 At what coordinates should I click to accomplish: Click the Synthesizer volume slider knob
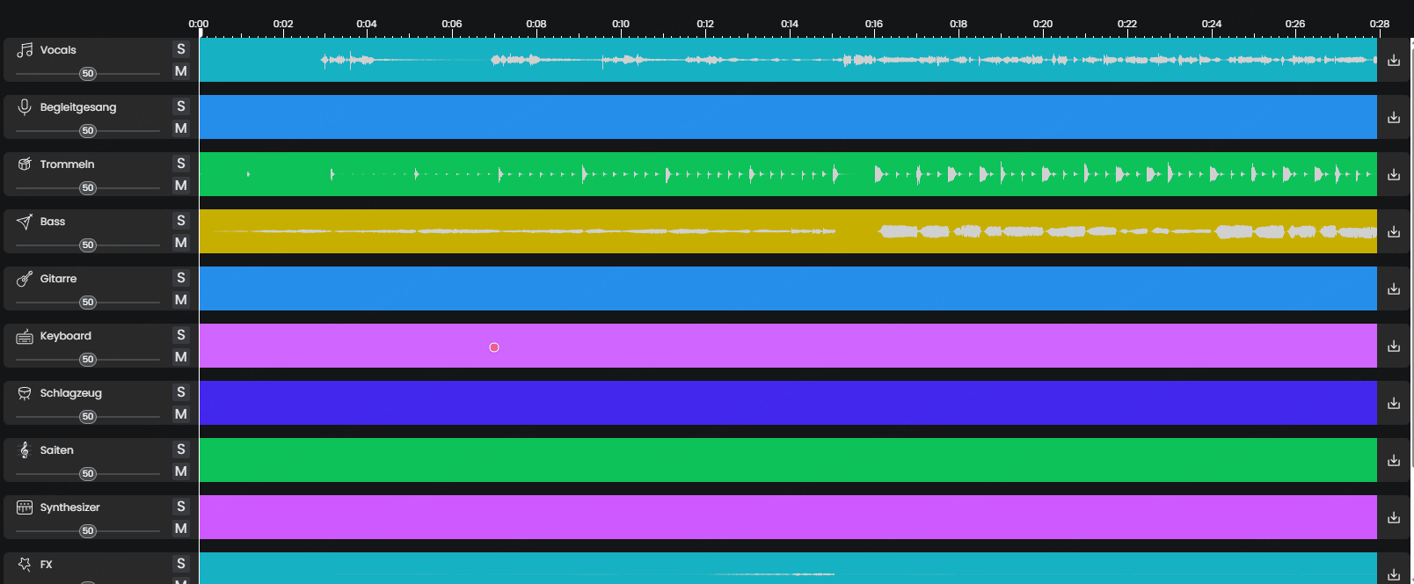(88, 531)
